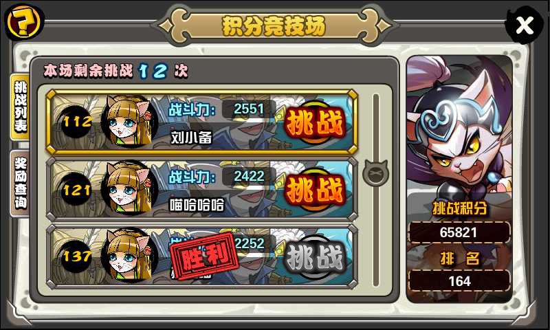
Task: Select the avatar of player ranked 112
Action: [x=129, y=121]
